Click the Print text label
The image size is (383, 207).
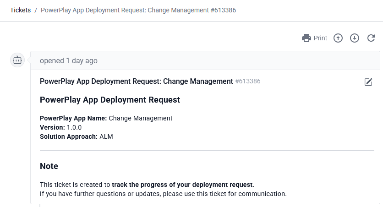(x=320, y=38)
